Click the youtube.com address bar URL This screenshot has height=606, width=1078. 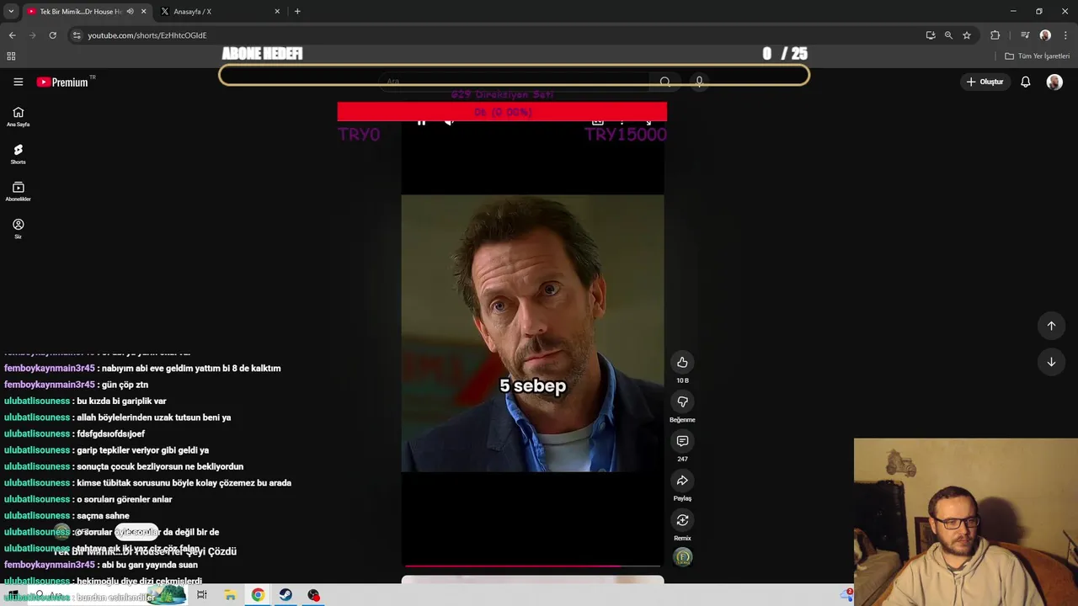coord(147,35)
